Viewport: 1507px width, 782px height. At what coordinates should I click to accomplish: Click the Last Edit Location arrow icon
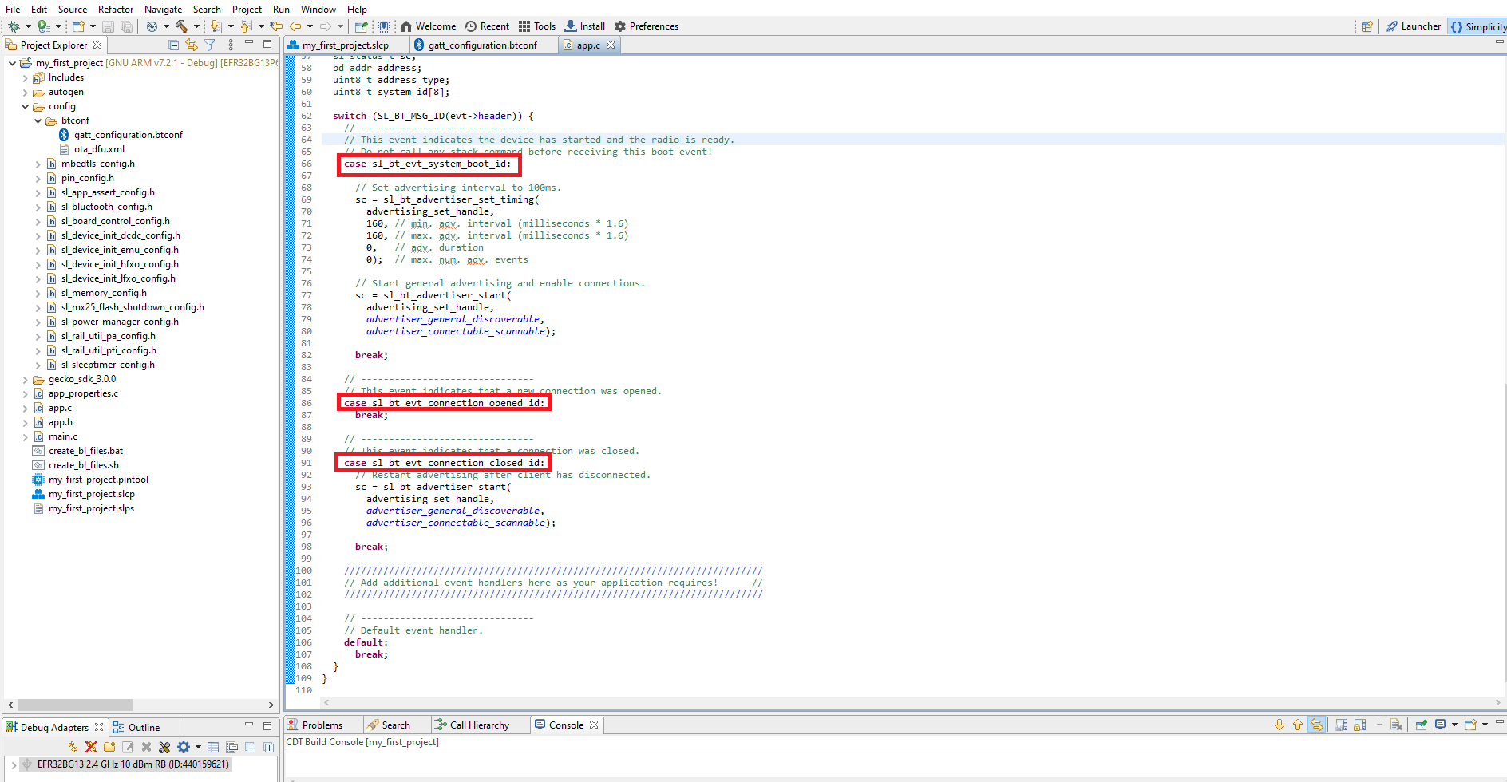coord(276,26)
